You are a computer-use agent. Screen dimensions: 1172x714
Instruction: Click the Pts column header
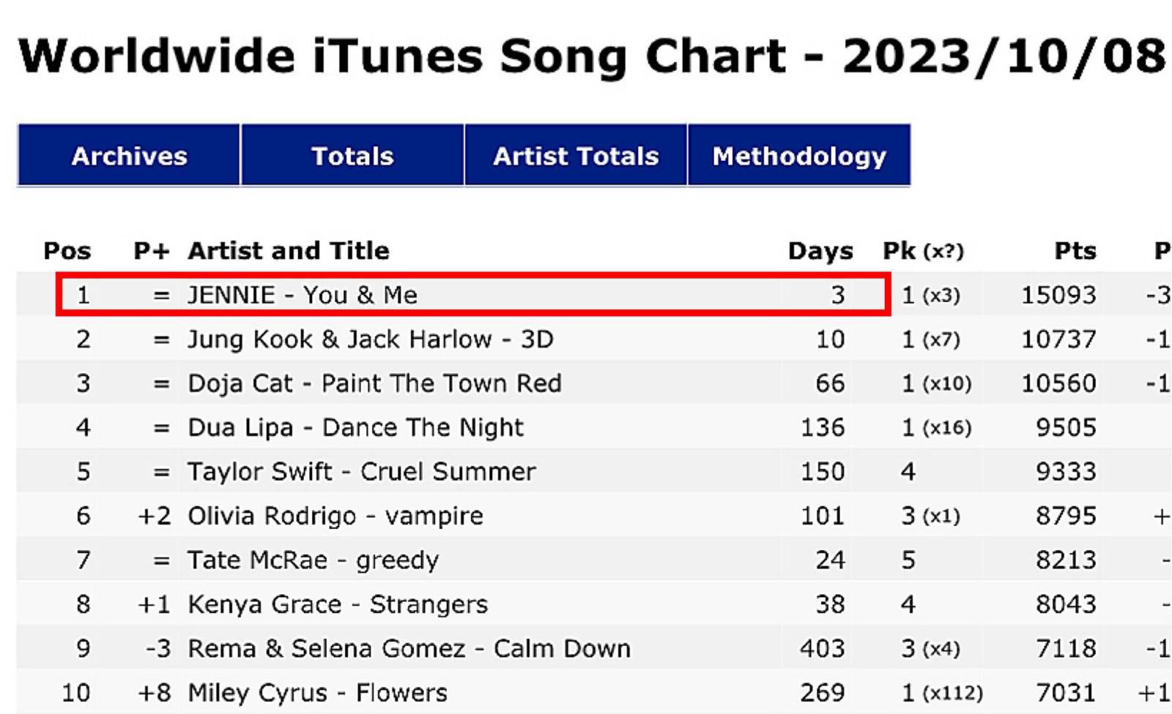coord(1075,251)
